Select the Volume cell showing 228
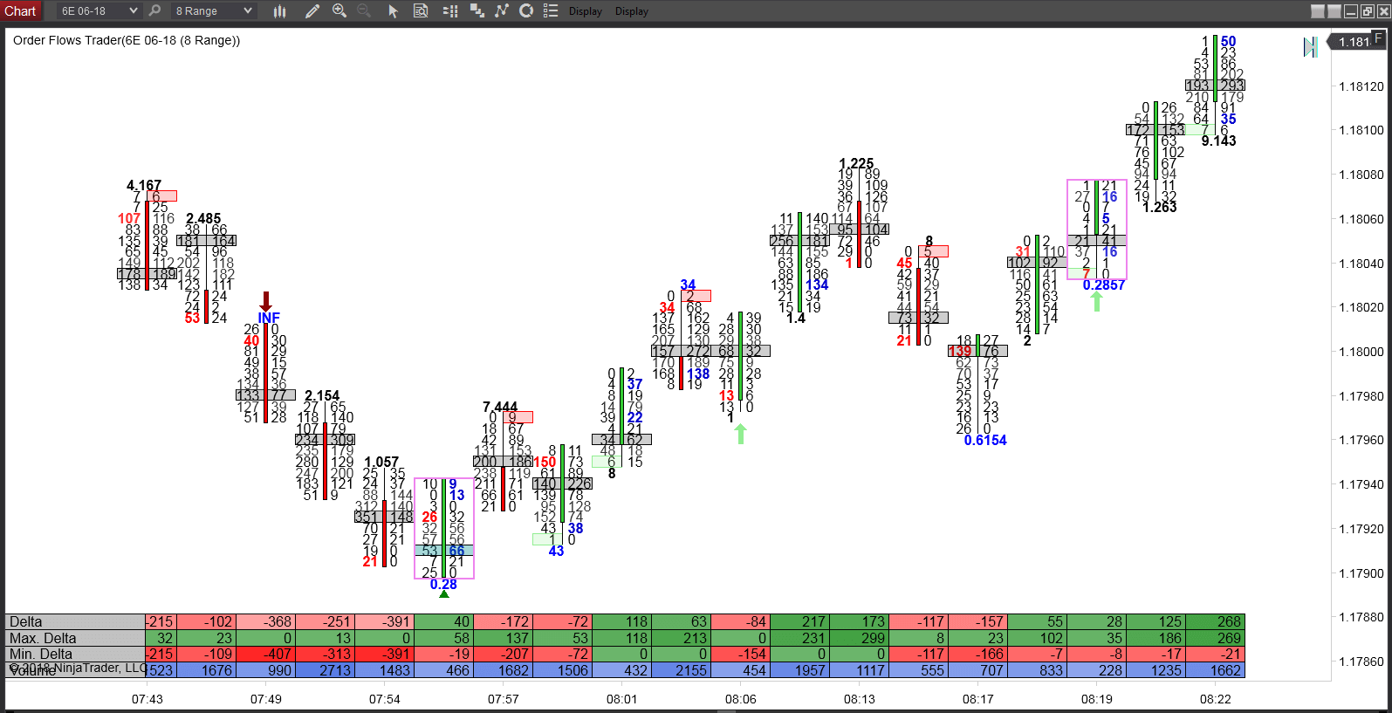The height and width of the screenshot is (713, 1392). pos(1096,670)
